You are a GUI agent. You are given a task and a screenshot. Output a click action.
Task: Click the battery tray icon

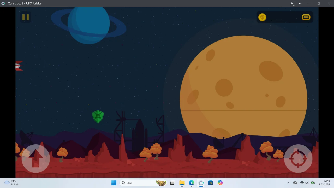click(313, 183)
